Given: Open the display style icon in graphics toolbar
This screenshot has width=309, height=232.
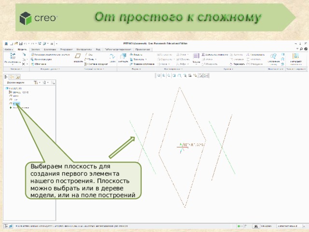Looking at the screenshot, I should (179, 75).
